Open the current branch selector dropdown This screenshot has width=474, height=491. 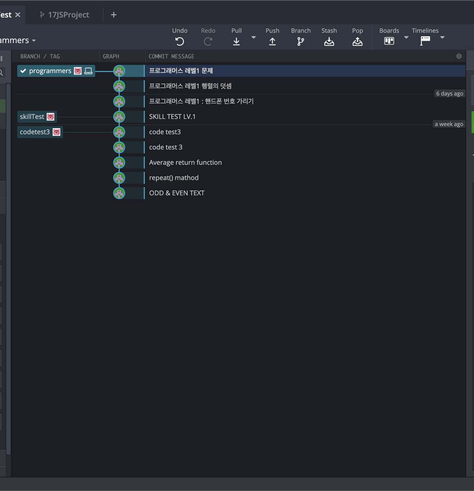click(18, 40)
